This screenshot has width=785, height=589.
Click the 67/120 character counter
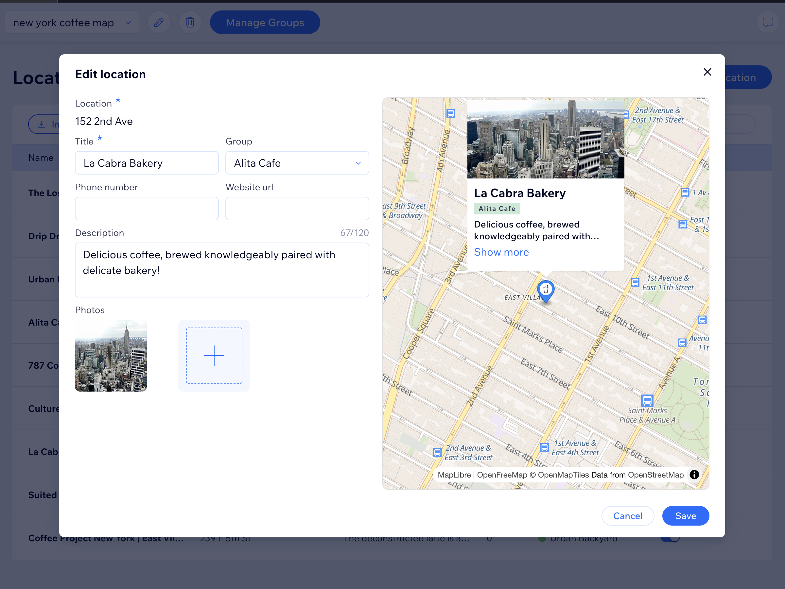click(354, 233)
